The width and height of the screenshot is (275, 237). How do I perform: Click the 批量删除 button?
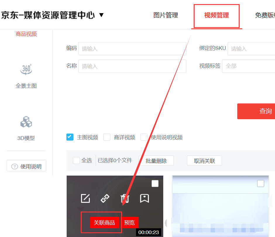pos(156,161)
